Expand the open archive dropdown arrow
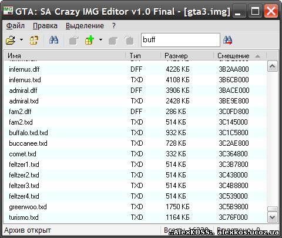 tap(21, 40)
